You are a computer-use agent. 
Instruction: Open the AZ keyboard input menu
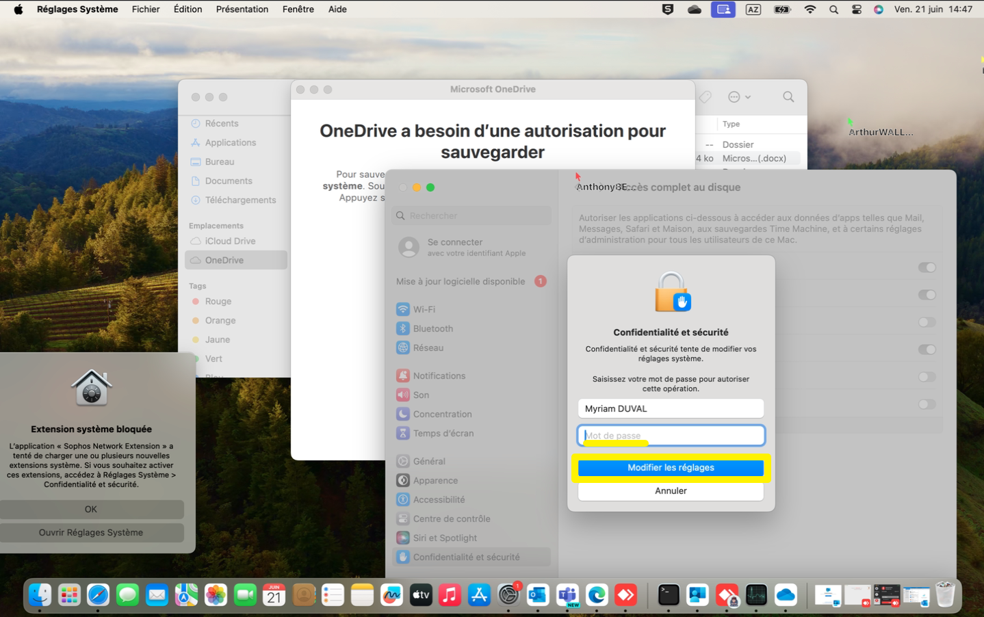click(753, 10)
